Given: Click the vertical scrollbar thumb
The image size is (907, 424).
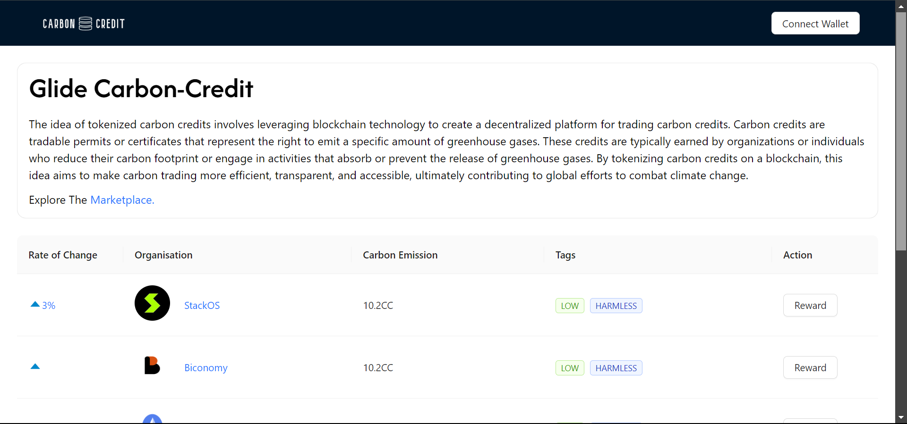Looking at the screenshot, I should [x=901, y=132].
